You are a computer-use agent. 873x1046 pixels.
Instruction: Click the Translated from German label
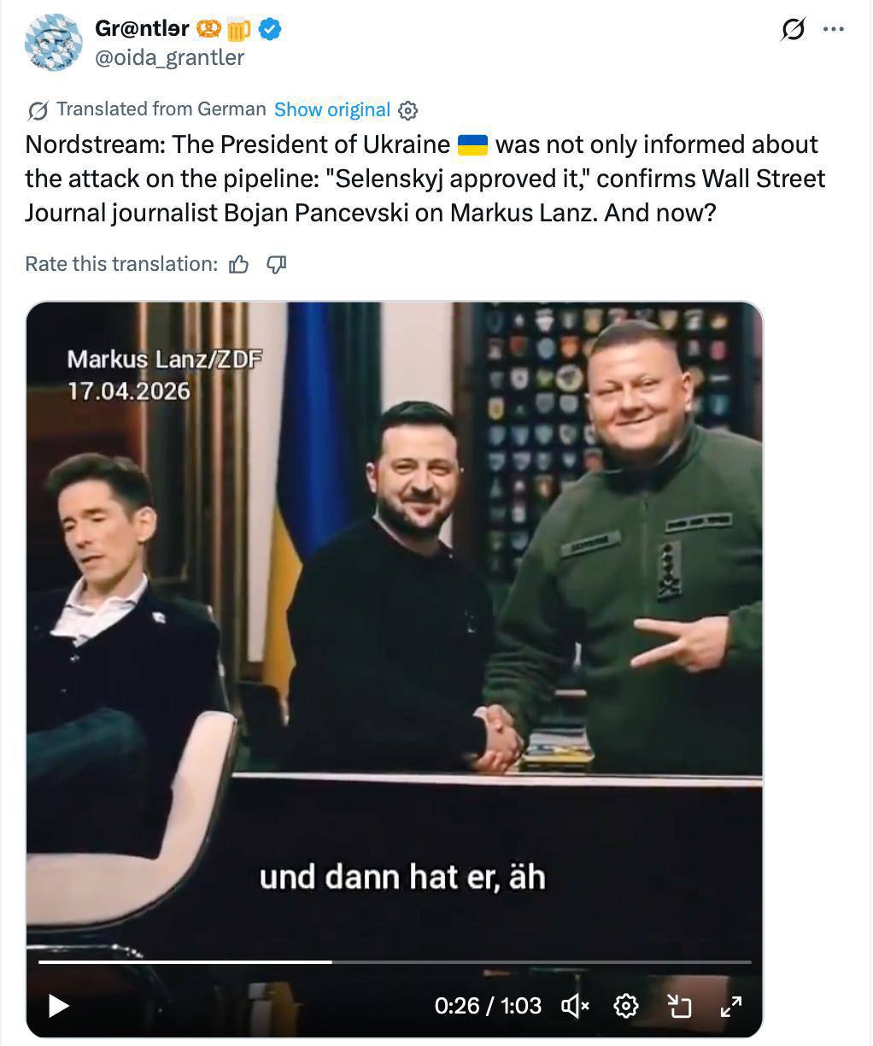161,109
